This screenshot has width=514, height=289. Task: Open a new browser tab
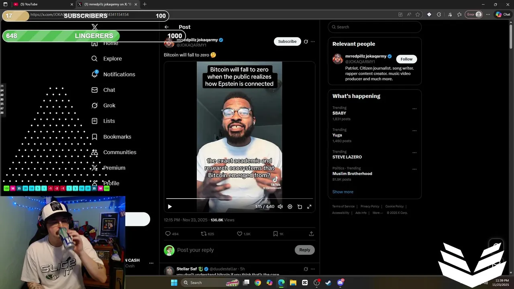[x=145, y=4]
